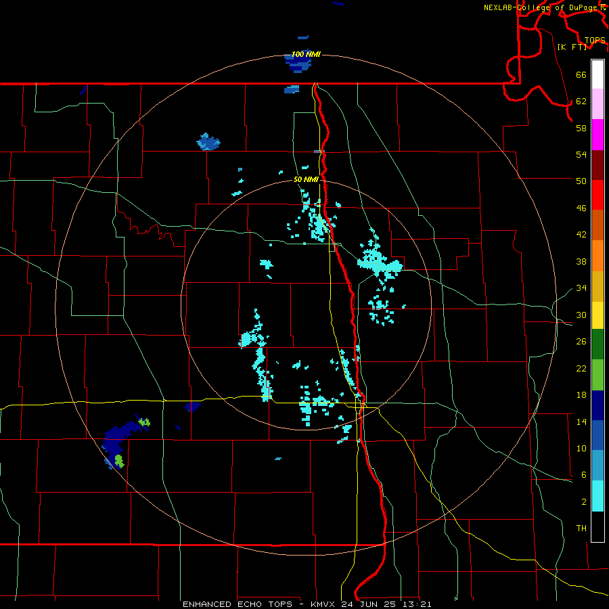Click the bright red legend swatch

click(597, 195)
